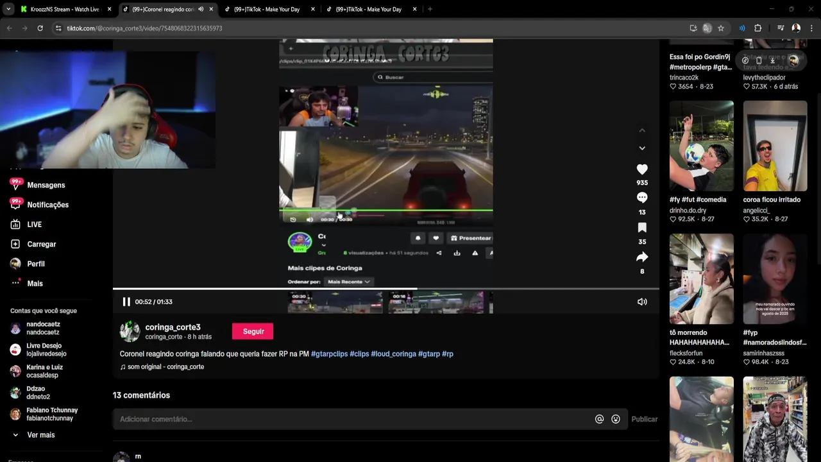Pause the playing TikTok video
The height and width of the screenshot is (462, 821).
[126, 302]
